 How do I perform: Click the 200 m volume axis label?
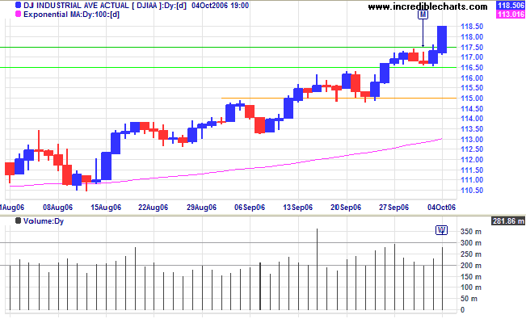pos(471,266)
